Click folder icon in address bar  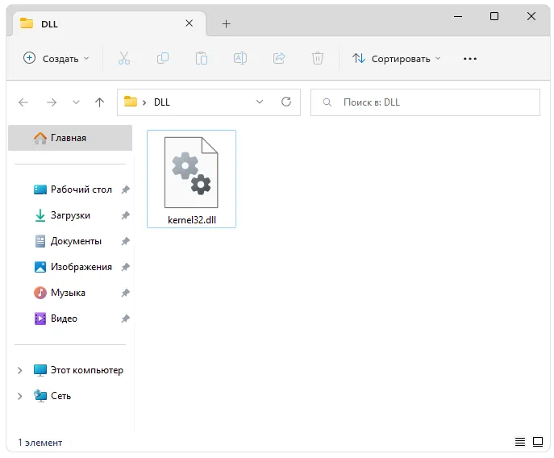tap(131, 102)
